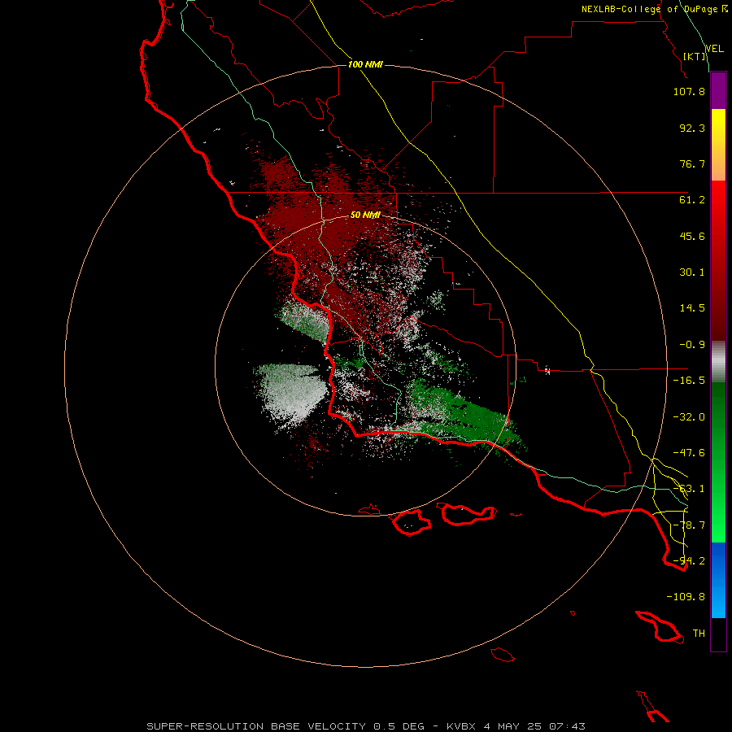Click the 61.2 legend value
The height and width of the screenshot is (732, 732).
click(x=692, y=200)
